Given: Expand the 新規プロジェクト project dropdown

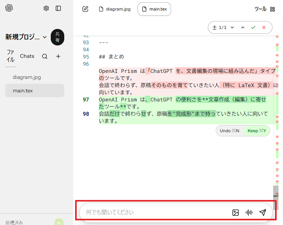Looking at the screenshot, I should tap(45, 37).
